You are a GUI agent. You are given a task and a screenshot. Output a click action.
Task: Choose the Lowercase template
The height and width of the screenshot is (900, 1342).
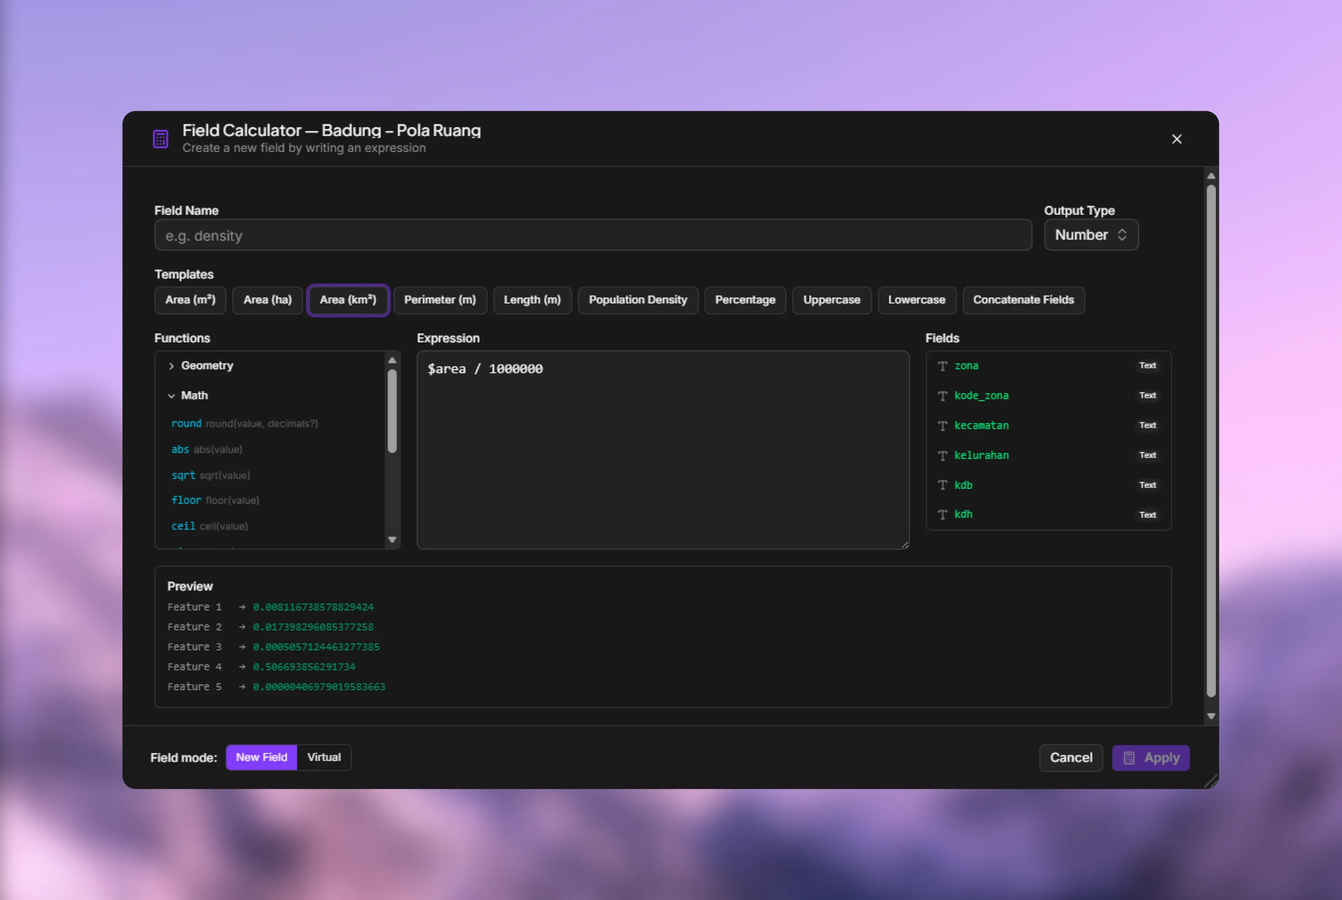point(917,300)
